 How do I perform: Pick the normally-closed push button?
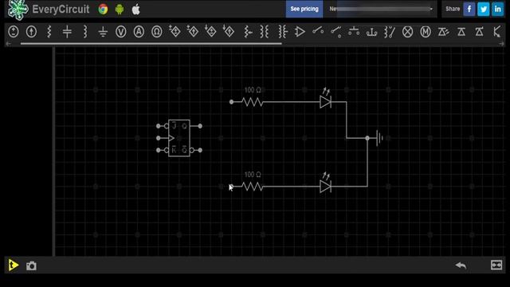(x=371, y=32)
